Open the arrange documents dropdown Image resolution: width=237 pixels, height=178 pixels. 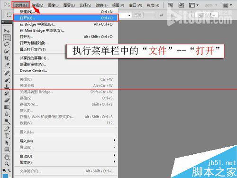click(x=227, y=5)
